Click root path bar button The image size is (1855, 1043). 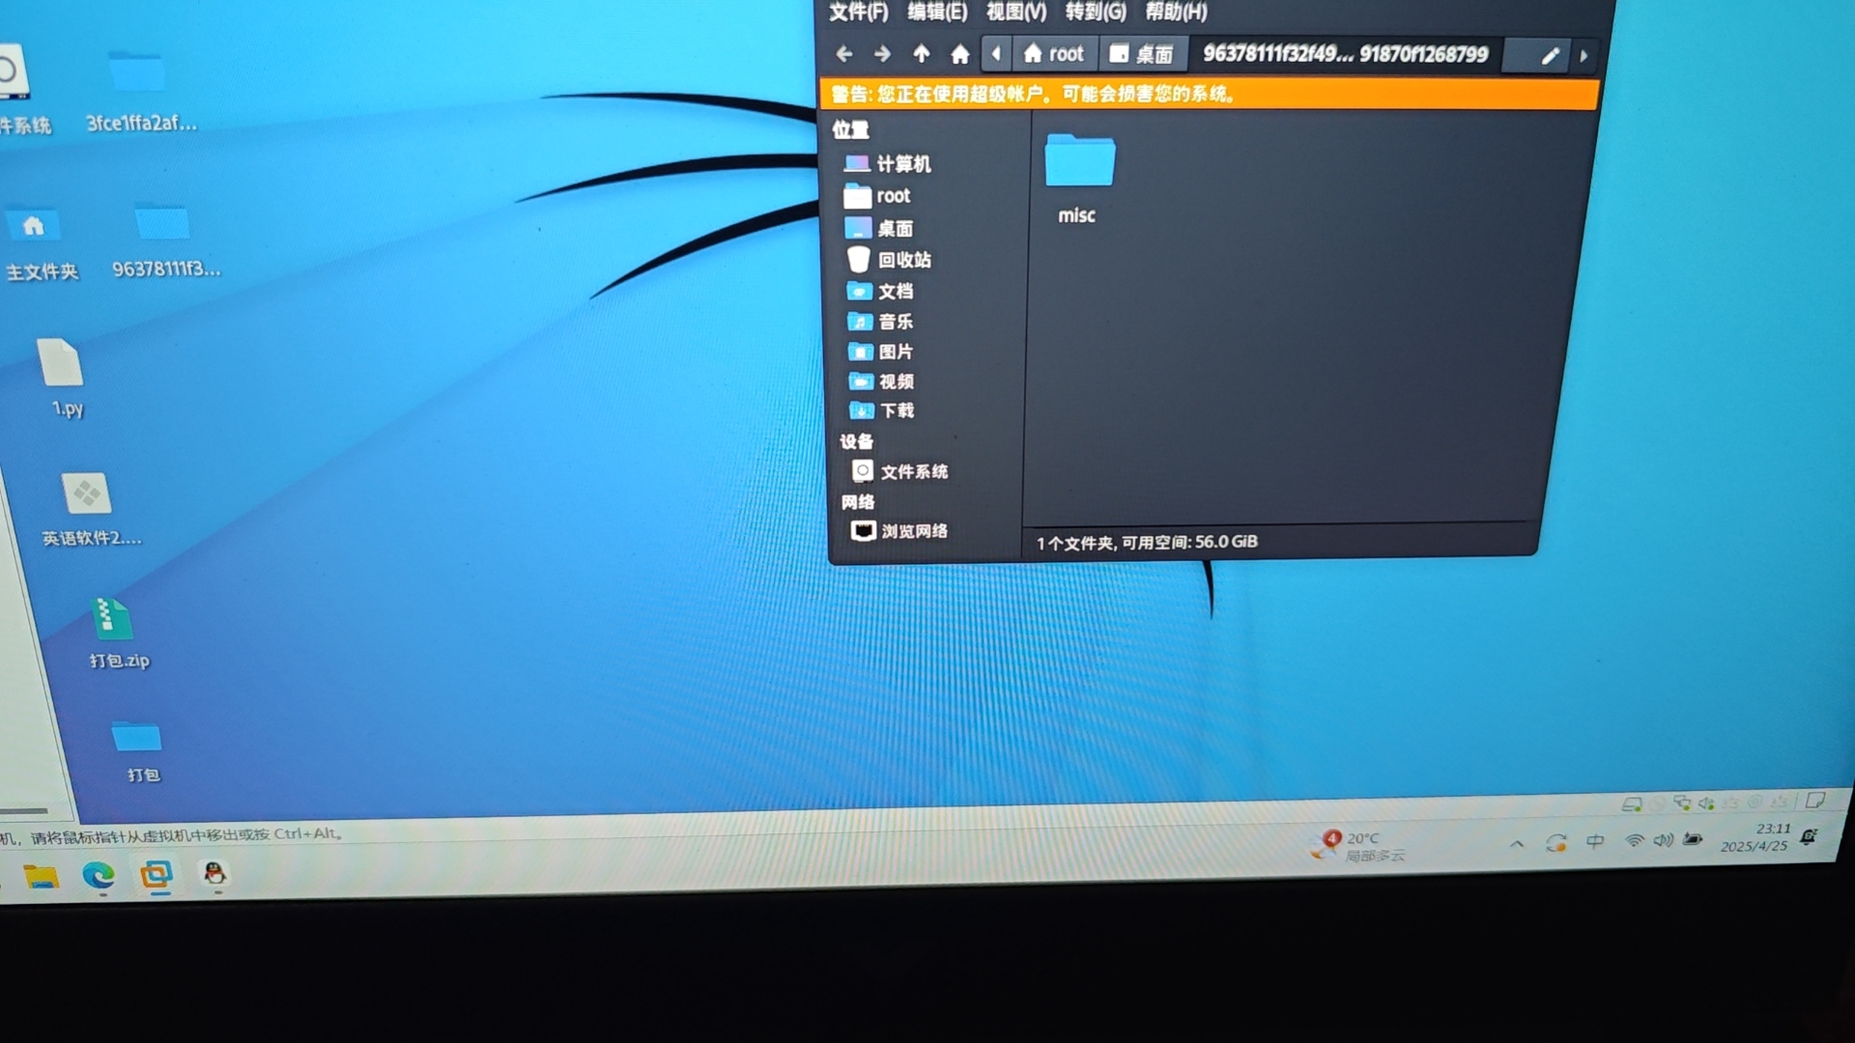click(x=1054, y=54)
